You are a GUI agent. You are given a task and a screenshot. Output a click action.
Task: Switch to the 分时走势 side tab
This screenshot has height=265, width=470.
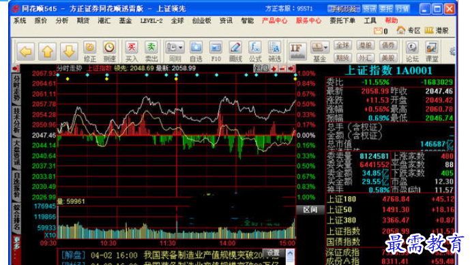click(17, 89)
